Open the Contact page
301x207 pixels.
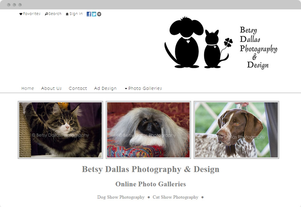tap(78, 88)
